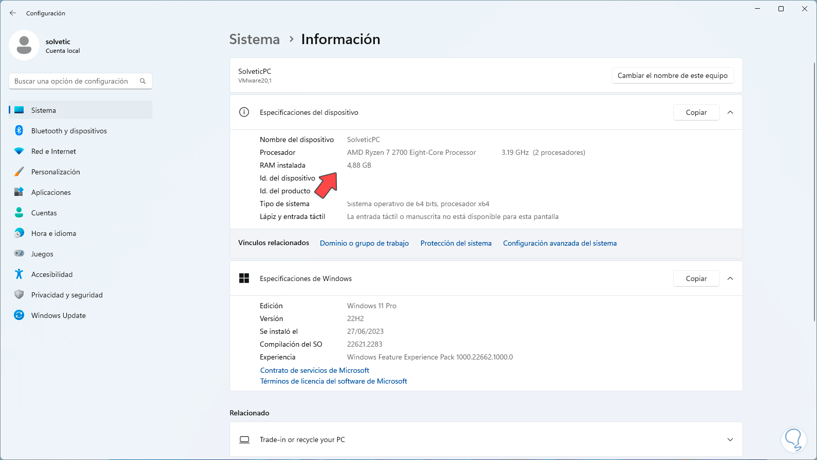Click the Sistema breadcrumb in the header

(254, 39)
